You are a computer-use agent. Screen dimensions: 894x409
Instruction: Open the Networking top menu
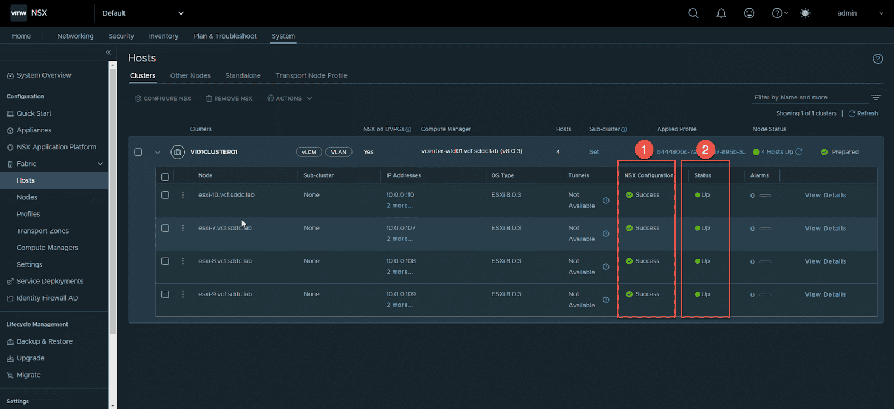click(x=75, y=36)
